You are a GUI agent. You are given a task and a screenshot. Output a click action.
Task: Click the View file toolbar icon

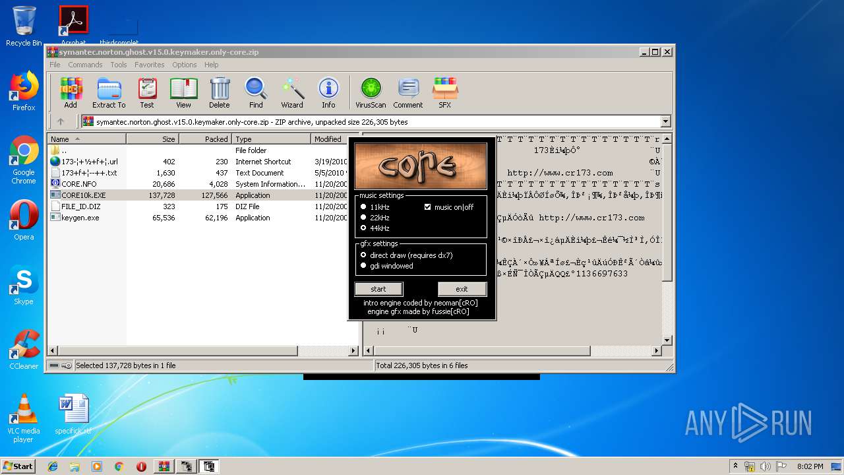[183, 92]
